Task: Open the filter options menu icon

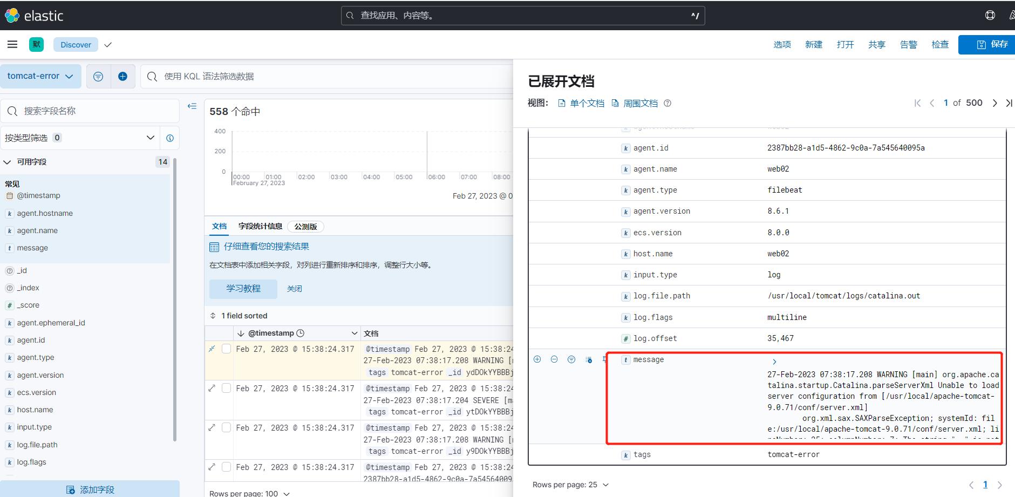Action: click(x=98, y=77)
